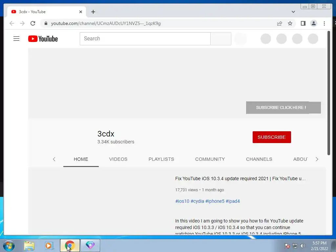Viewport: 336px width, 252px height.
Task: Click the search submit button
Action: pos(221,39)
